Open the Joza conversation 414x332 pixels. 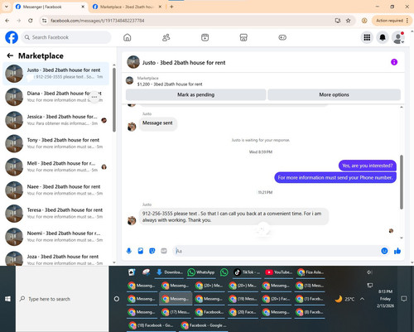tap(55, 259)
